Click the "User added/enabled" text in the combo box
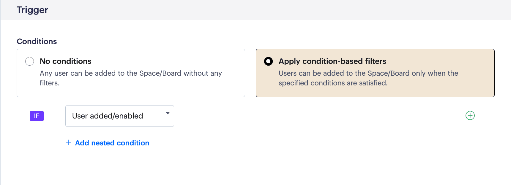 [x=108, y=116]
